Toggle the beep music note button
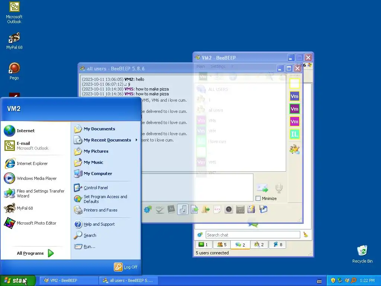The image size is (381, 286). (183, 209)
